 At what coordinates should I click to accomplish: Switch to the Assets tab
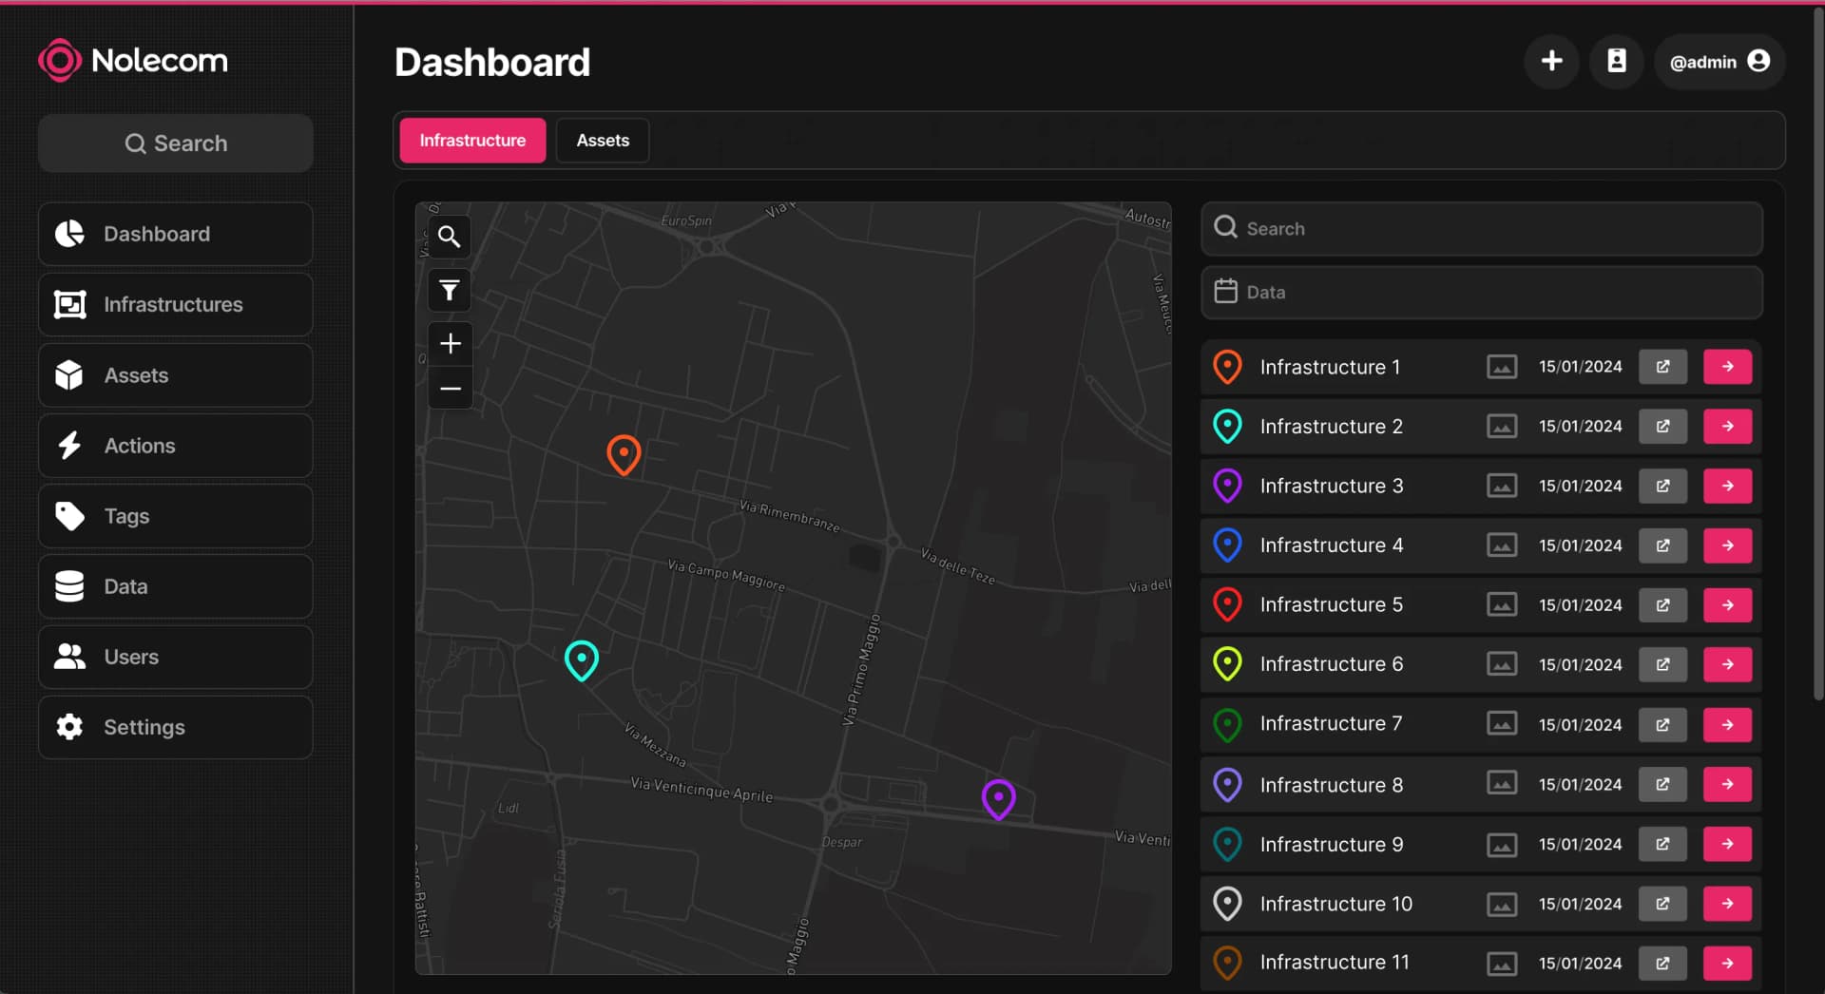[x=603, y=141]
